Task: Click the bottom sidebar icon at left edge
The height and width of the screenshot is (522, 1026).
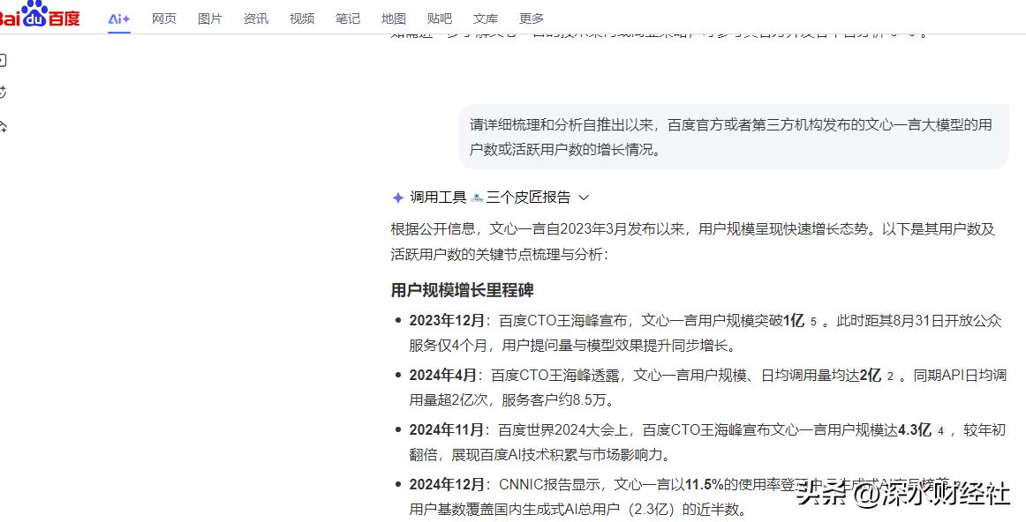Action: coord(3,127)
